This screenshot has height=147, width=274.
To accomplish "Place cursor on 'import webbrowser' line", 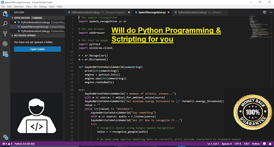I will (x=92, y=33).
